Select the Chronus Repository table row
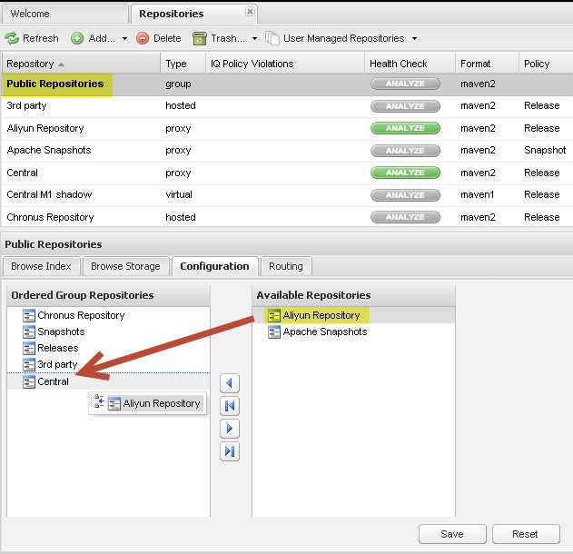The height and width of the screenshot is (554, 573). (x=287, y=217)
